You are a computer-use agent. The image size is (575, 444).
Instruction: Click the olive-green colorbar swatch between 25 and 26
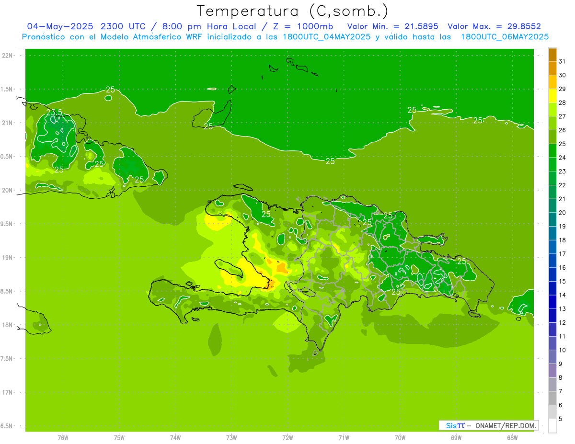coord(552,137)
